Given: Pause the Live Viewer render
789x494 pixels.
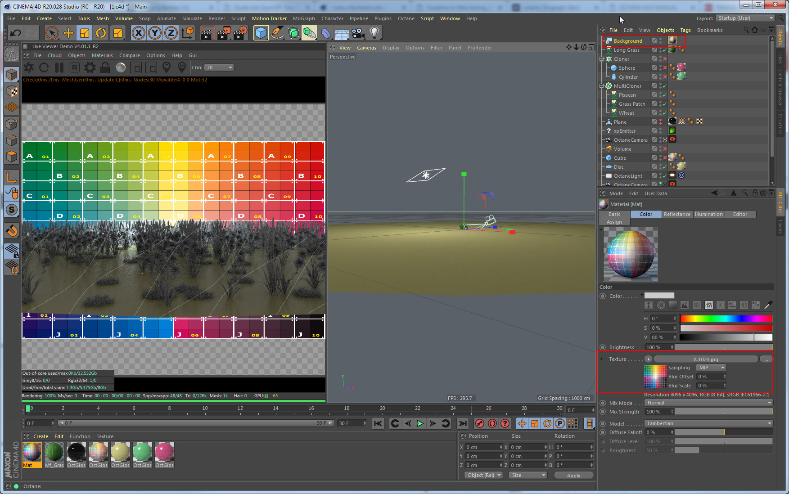Looking at the screenshot, I should pyautogui.click(x=59, y=67).
